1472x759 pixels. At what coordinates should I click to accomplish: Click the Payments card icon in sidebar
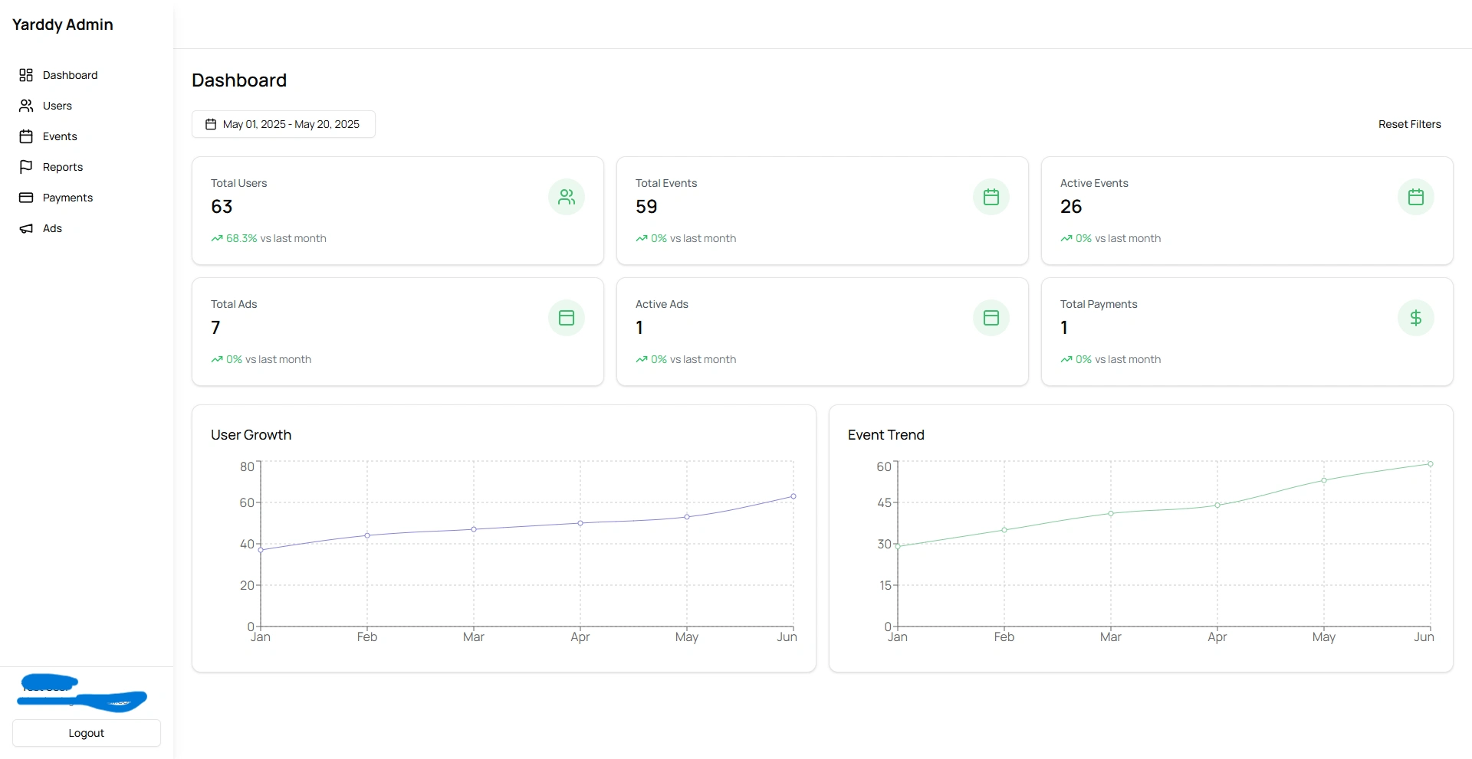pos(26,198)
